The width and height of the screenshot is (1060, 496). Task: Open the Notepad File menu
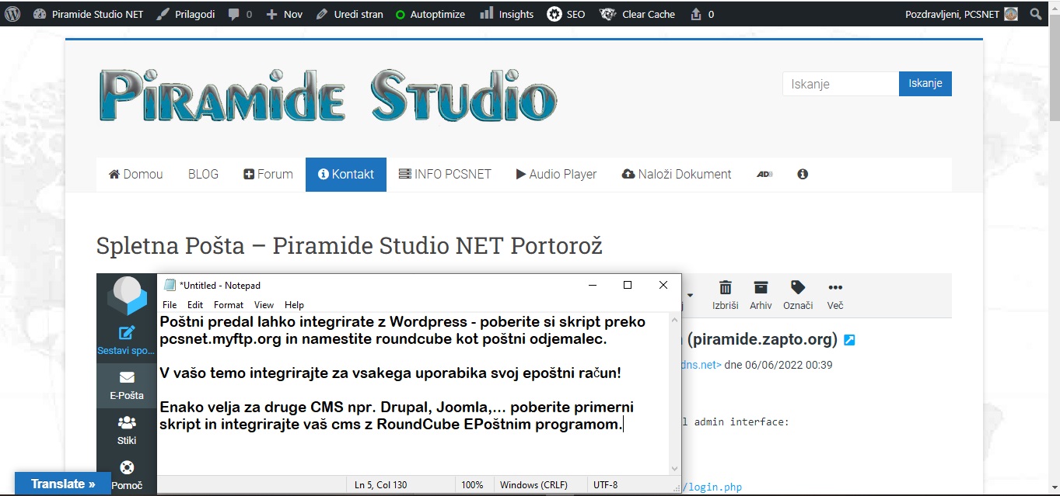pos(170,305)
